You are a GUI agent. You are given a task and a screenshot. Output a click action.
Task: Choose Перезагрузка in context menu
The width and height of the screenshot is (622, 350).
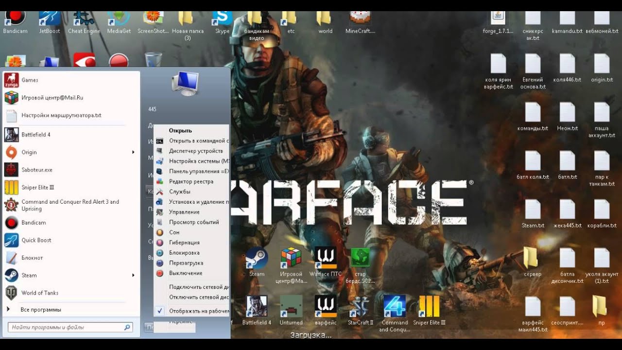click(x=192, y=263)
